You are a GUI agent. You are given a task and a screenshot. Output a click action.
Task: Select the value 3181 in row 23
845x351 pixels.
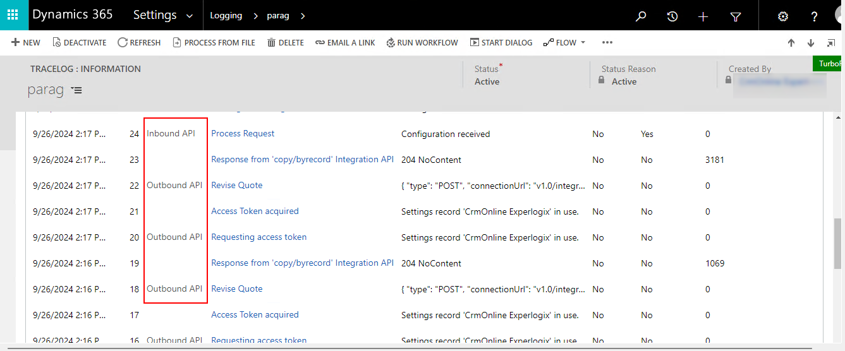[715, 160]
